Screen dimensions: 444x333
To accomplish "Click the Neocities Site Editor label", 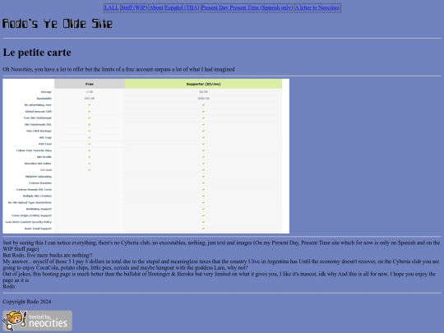I will click(x=38, y=164).
